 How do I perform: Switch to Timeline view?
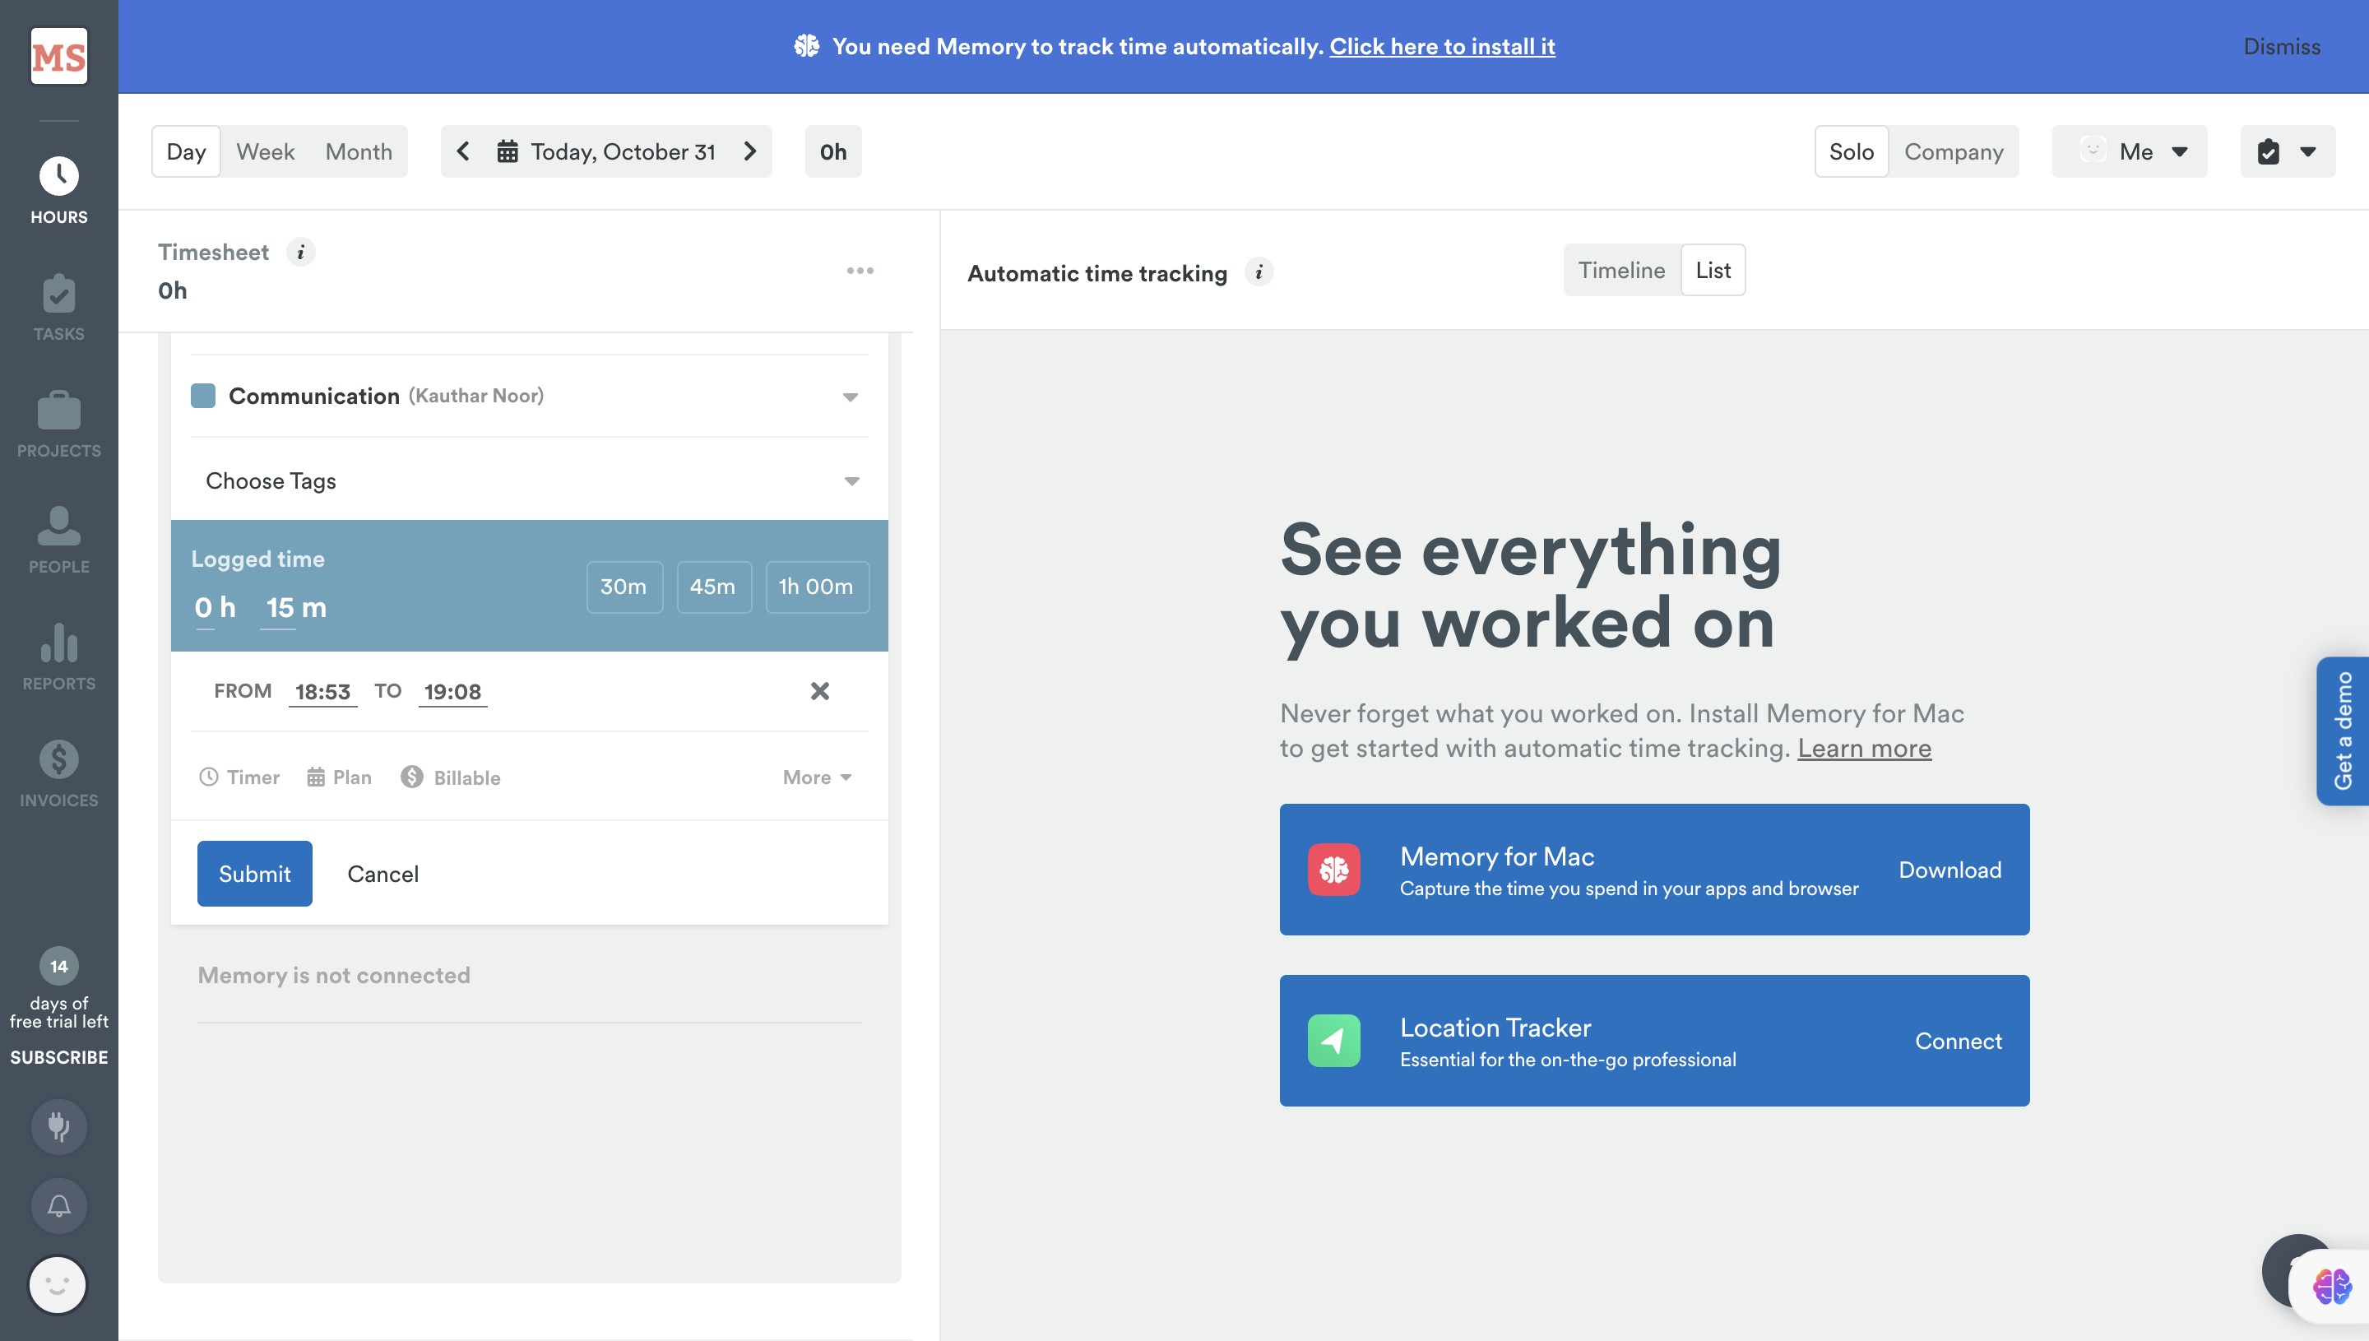click(1621, 270)
